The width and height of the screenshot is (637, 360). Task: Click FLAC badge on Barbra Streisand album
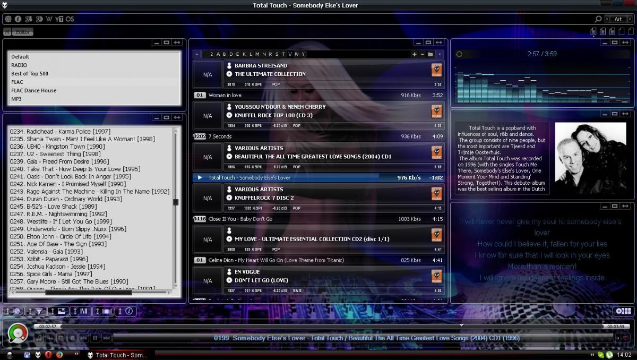pyautogui.click(x=436, y=70)
